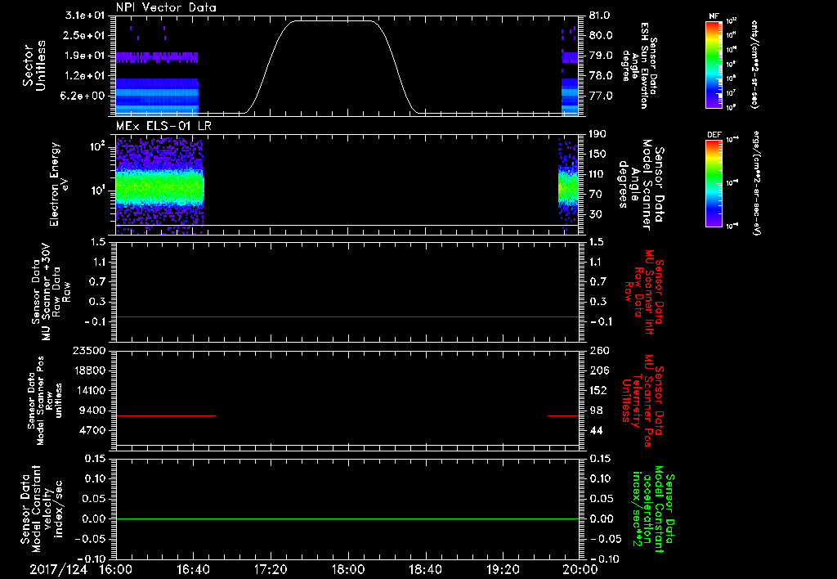The image size is (837, 579).
Task: Click the 2.5e+01 sector tick value
Action: [x=84, y=35]
